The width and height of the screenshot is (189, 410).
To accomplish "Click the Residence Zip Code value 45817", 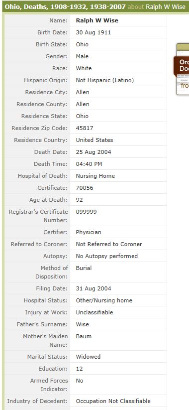I will coord(85,128).
